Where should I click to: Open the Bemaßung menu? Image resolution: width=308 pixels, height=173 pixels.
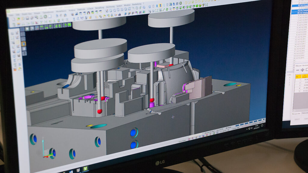[x=100, y=8]
